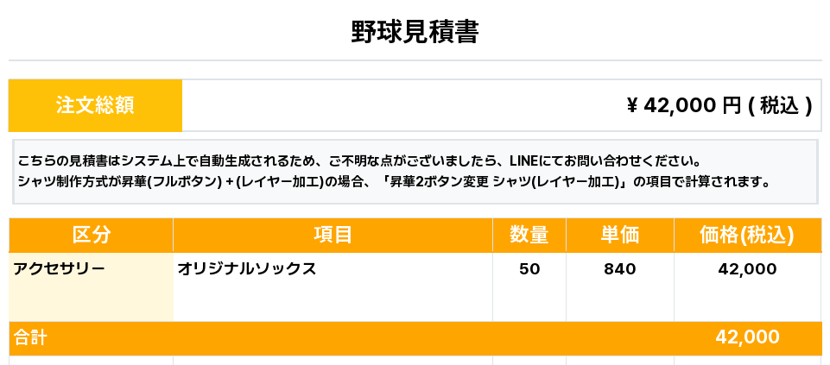Click the 数量 column header

529,235
